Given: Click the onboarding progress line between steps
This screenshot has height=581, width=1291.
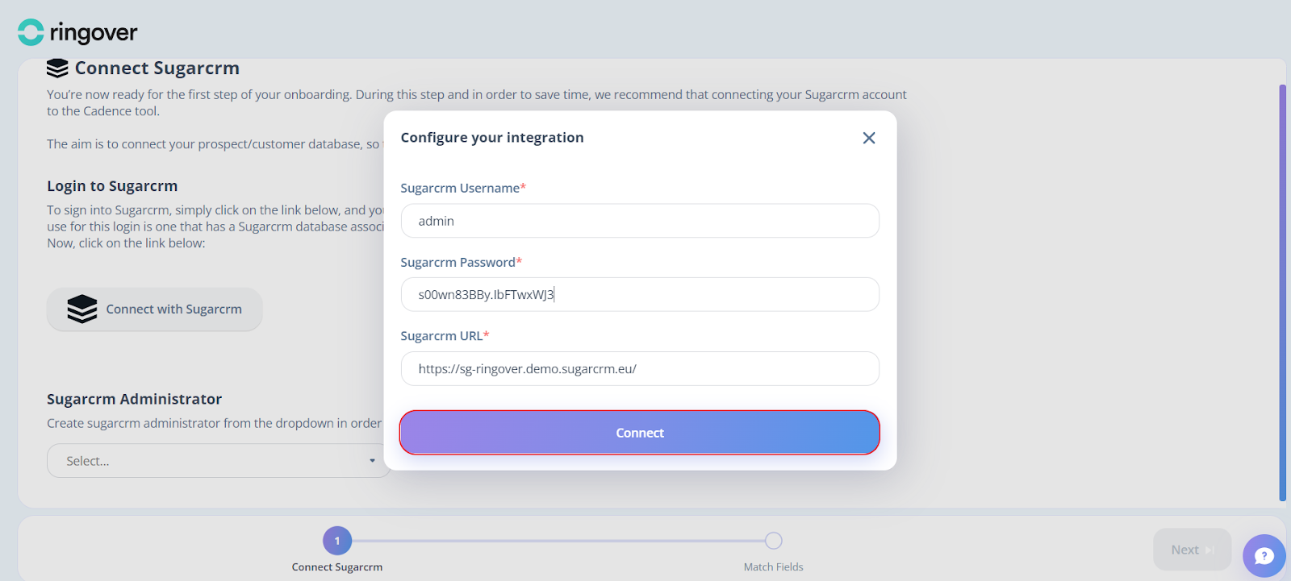Looking at the screenshot, I should click(558, 541).
